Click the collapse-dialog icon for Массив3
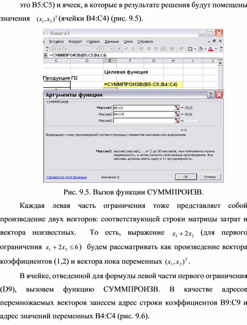This screenshot has height=325, width=247. pyautogui.click(x=177, y=121)
